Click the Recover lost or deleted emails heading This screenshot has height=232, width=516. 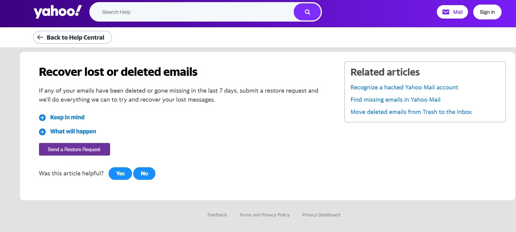coord(118,72)
